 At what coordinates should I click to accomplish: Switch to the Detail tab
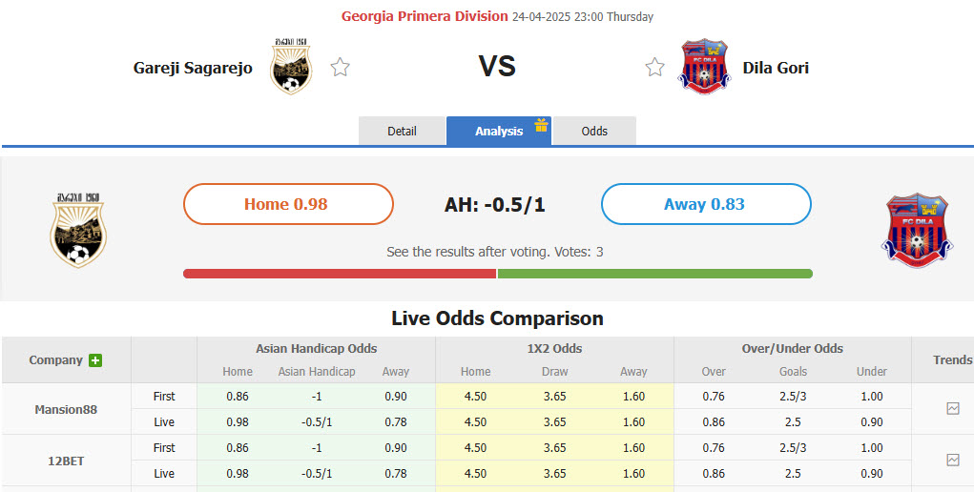(402, 132)
